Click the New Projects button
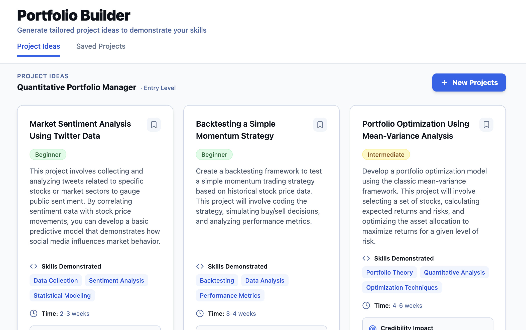526x330 pixels. 469,82
